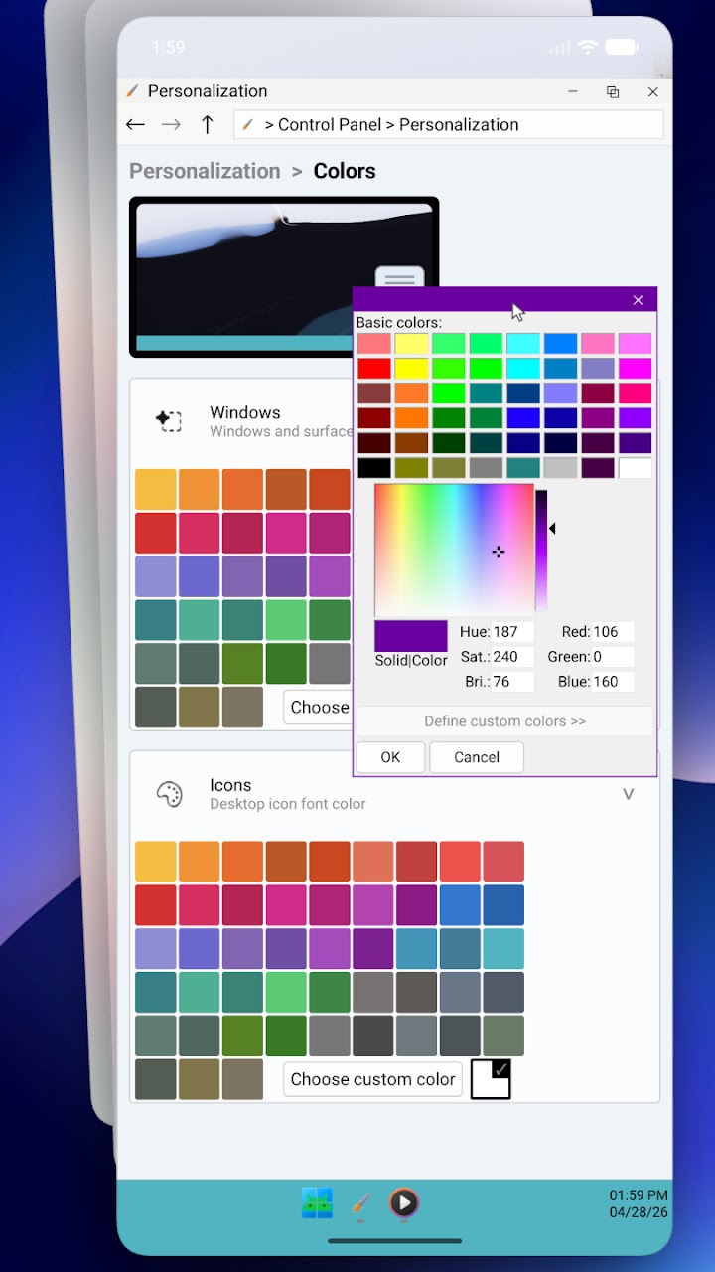Pick the light green swatch in Windows section

tap(286, 620)
